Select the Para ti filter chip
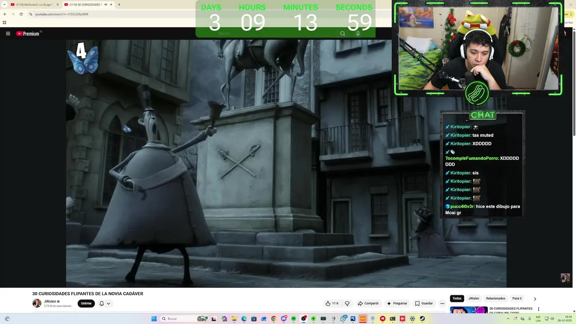 (x=517, y=298)
